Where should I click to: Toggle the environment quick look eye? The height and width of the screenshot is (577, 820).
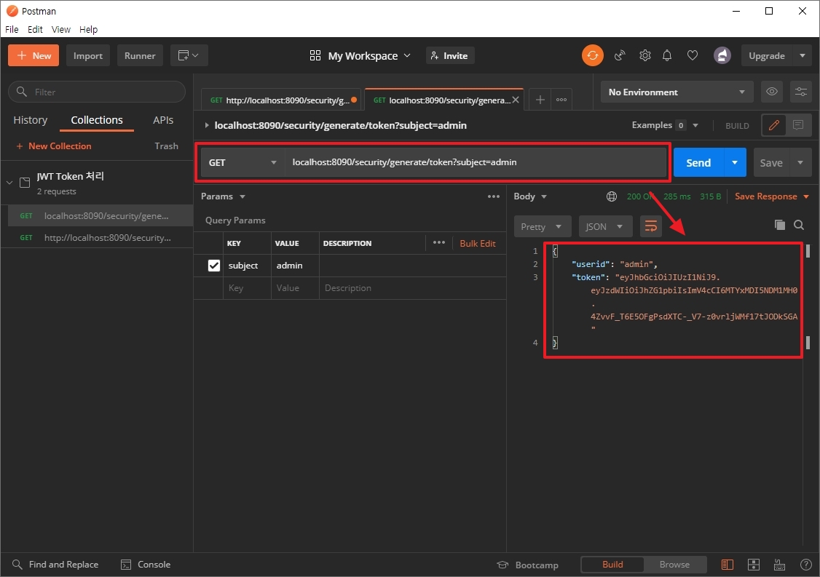(x=772, y=92)
